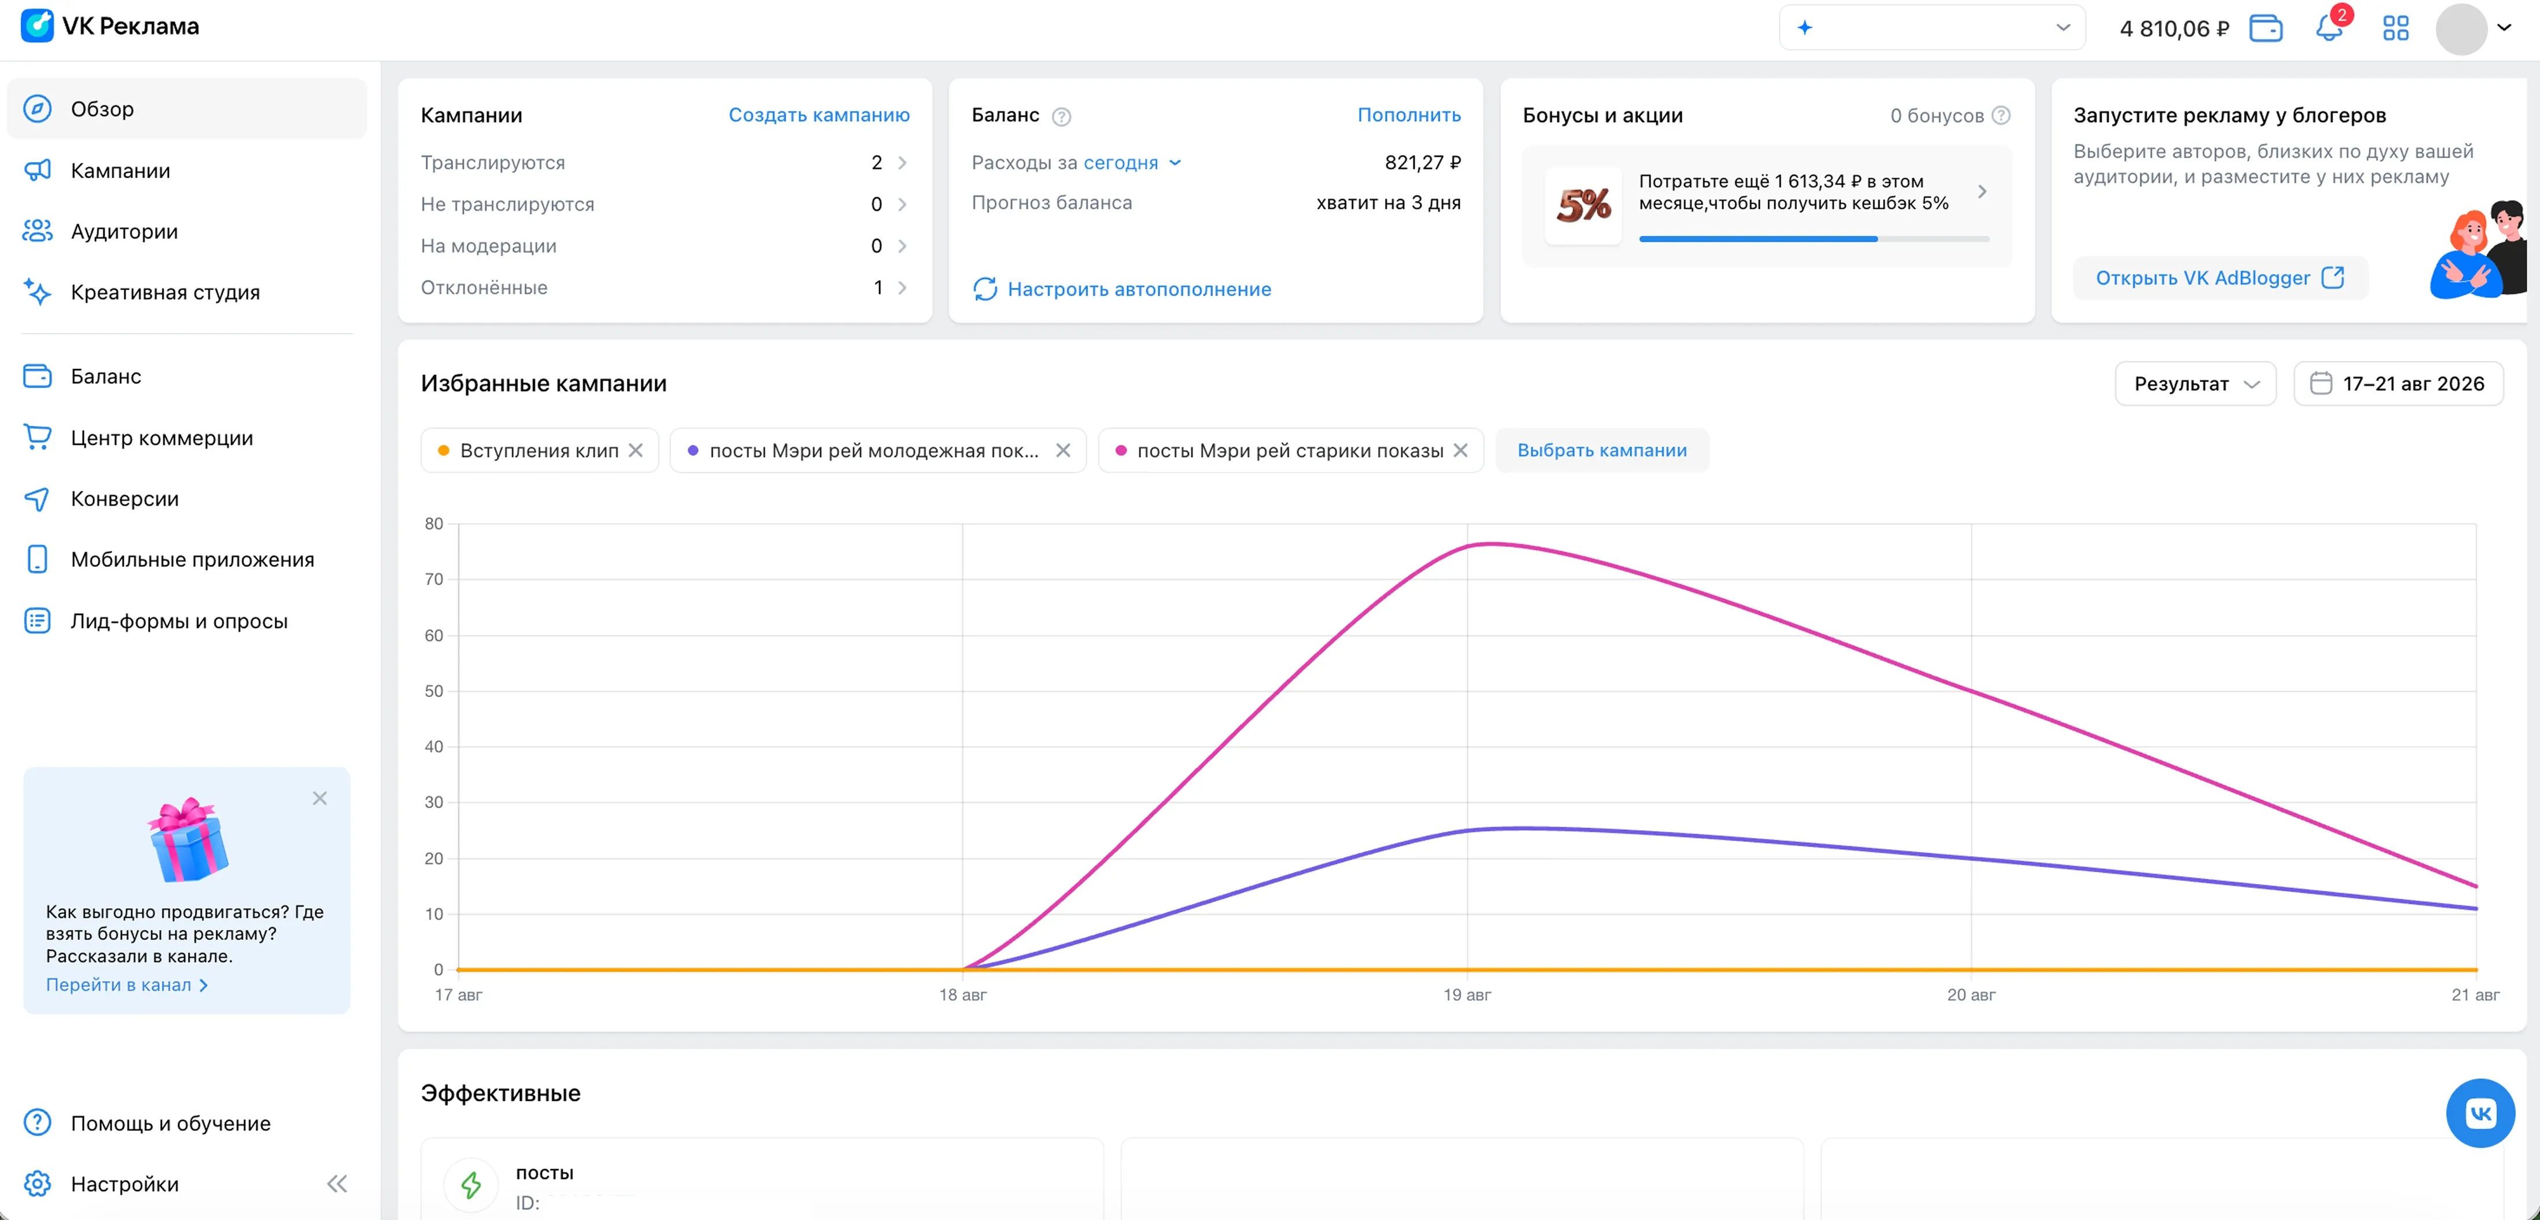This screenshot has height=1220, width=2540.
Task: Click the Выбрать кампании button
Action: click(1601, 451)
